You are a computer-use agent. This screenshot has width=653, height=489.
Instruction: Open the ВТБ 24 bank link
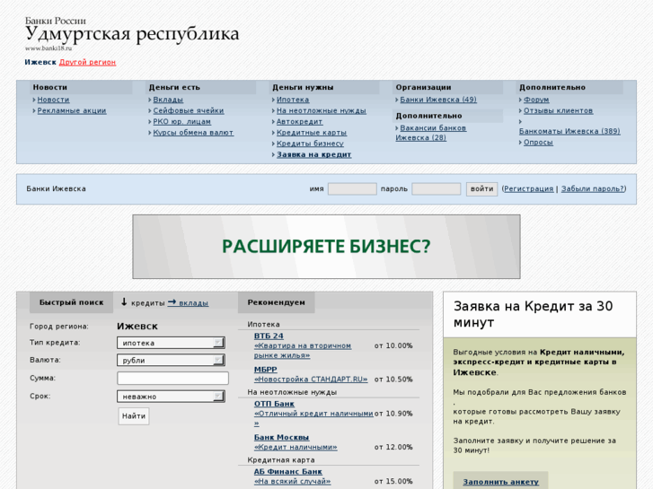269,336
